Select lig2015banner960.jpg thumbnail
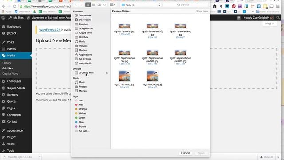This screenshot has width=284, height=160. click(x=181, y=26)
